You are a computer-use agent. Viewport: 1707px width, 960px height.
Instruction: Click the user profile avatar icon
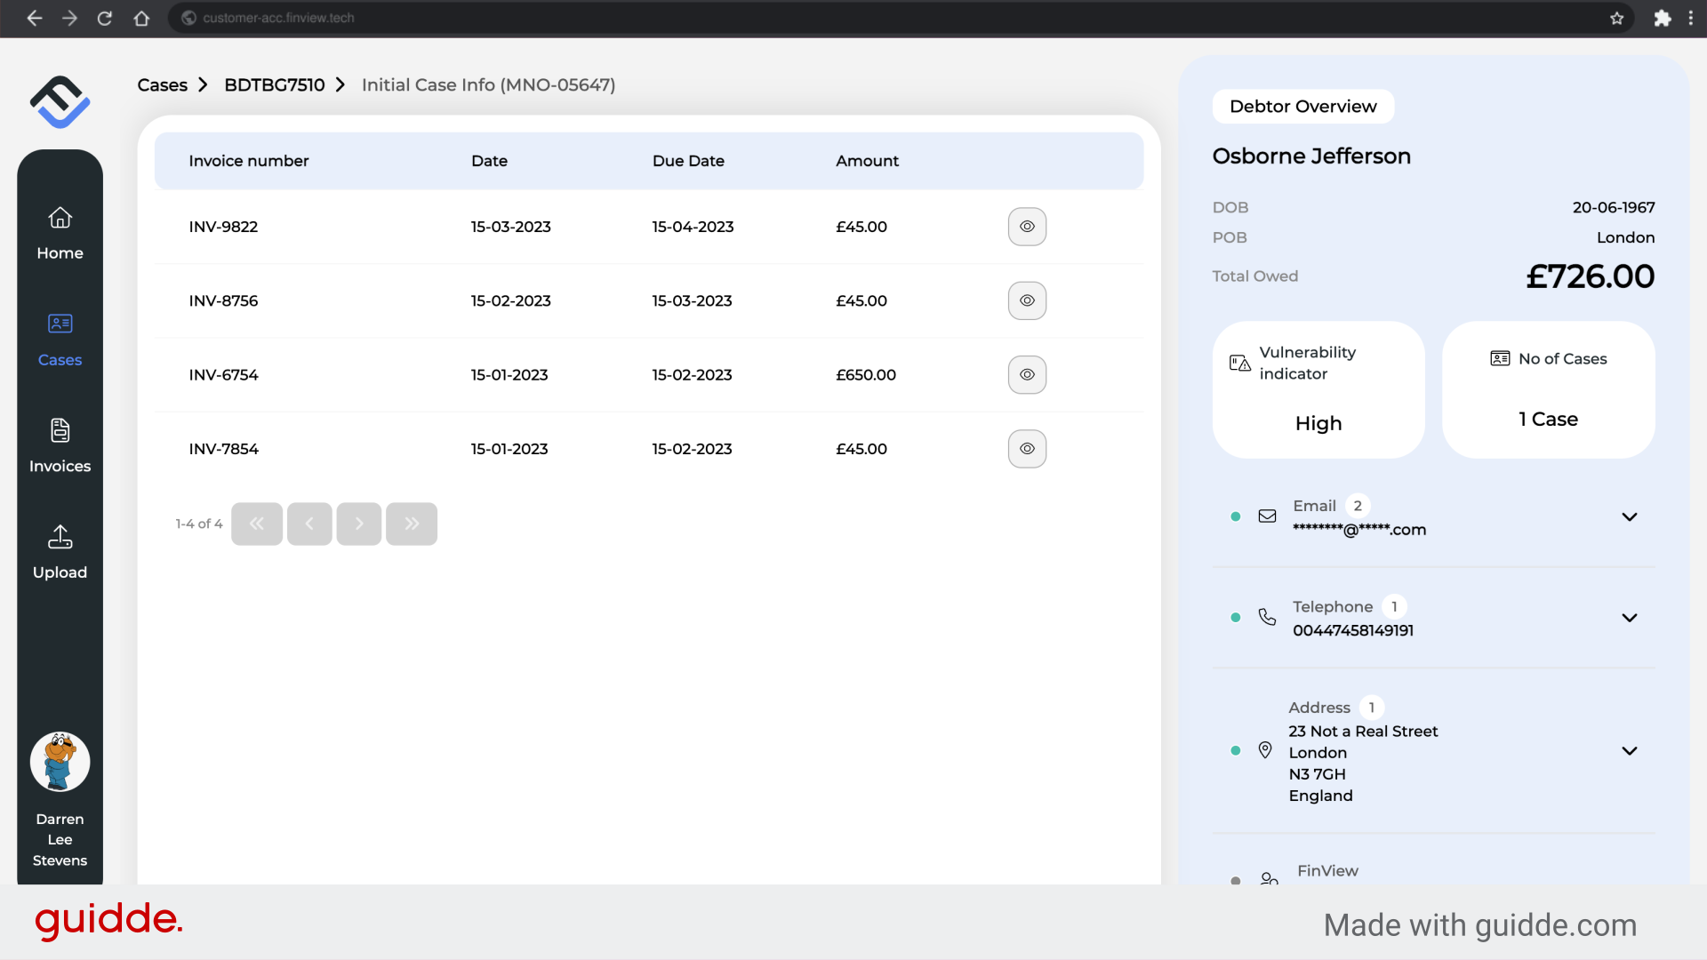pyautogui.click(x=60, y=762)
